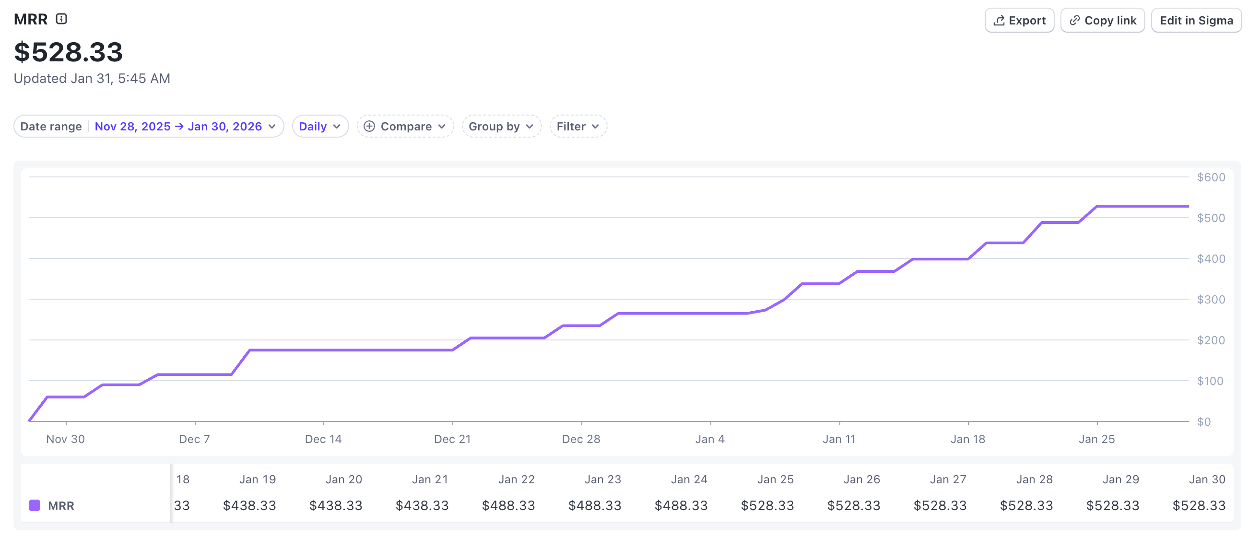Select the Jan 30 column value $528.33
The width and height of the screenshot is (1248, 537).
pos(1199,505)
